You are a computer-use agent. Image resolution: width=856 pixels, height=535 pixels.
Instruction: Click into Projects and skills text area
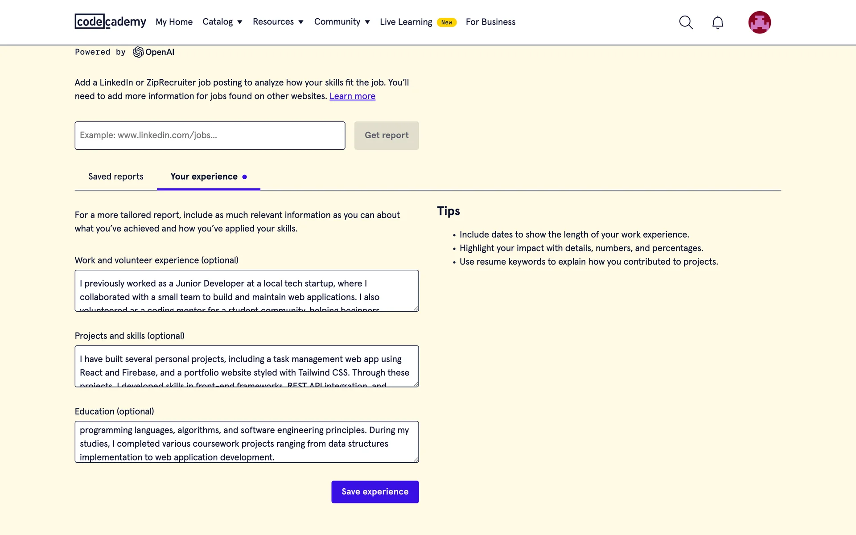pos(246,366)
